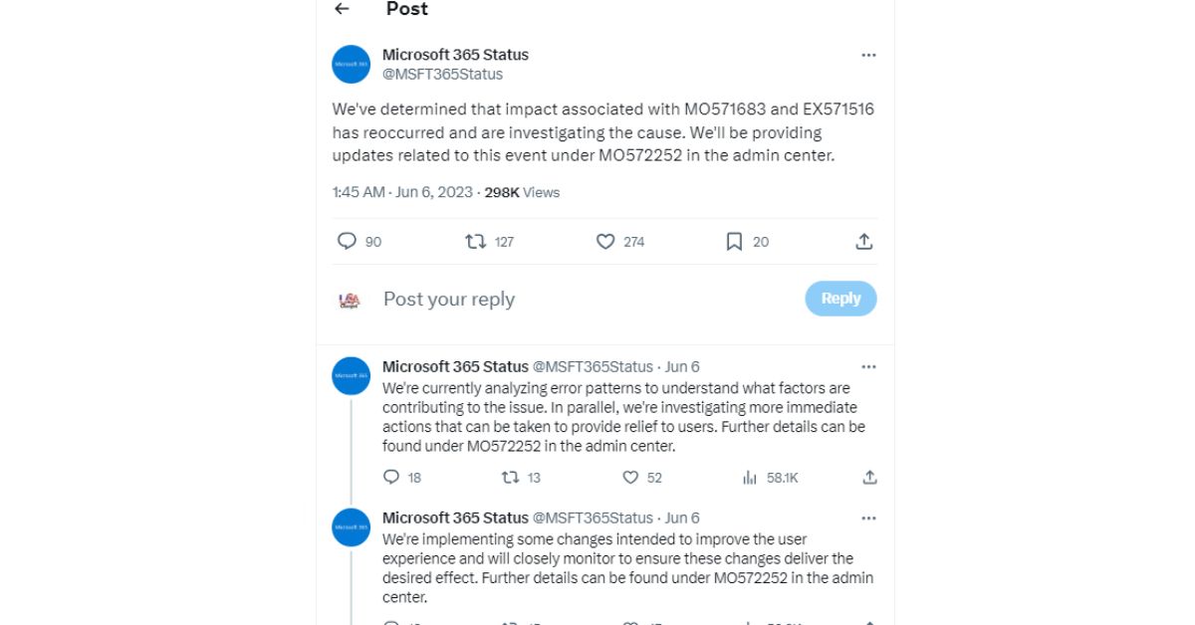The width and height of the screenshot is (1195, 625).
Task: Open more options on the main post
Action: tap(868, 56)
